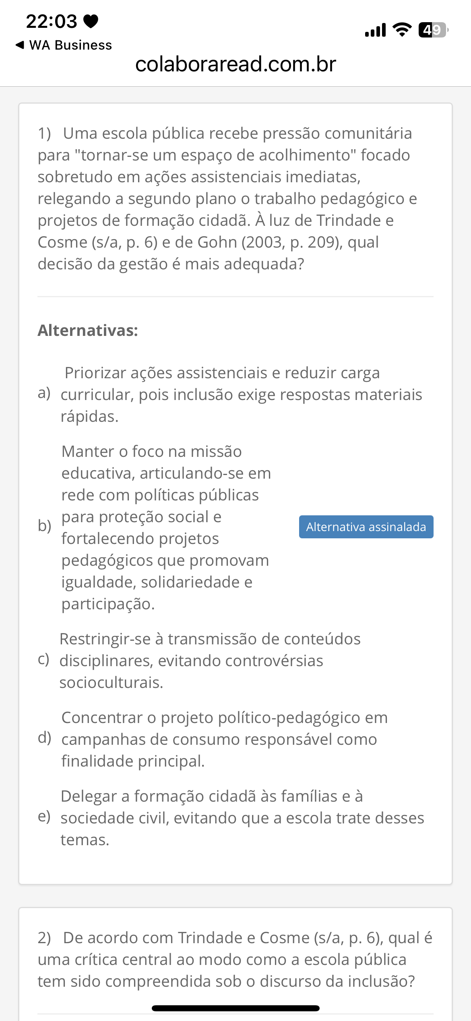This screenshot has width=471, height=1021.
Task: Return to WA Business app label
Action: 71,45
